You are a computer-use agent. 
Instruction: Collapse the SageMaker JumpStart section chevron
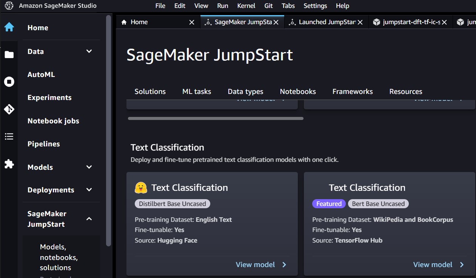click(x=89, y=219)
